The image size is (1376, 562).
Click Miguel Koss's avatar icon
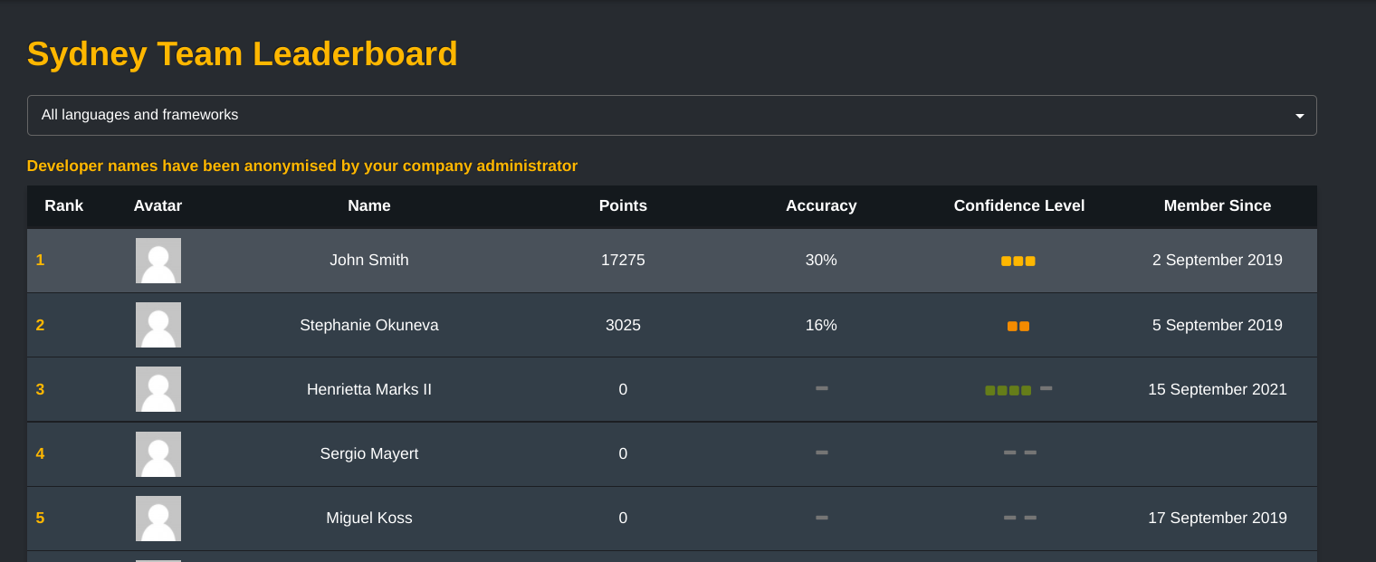158,519
